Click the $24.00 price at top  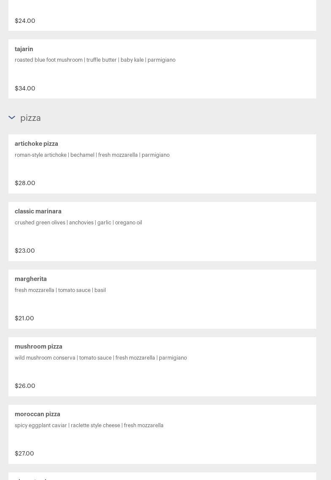point(25,21)
